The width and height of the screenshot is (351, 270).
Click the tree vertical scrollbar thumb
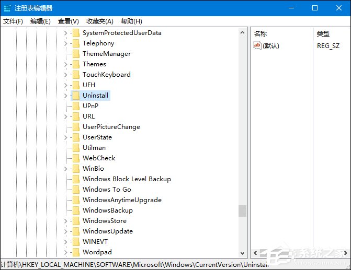click(242, 210)
